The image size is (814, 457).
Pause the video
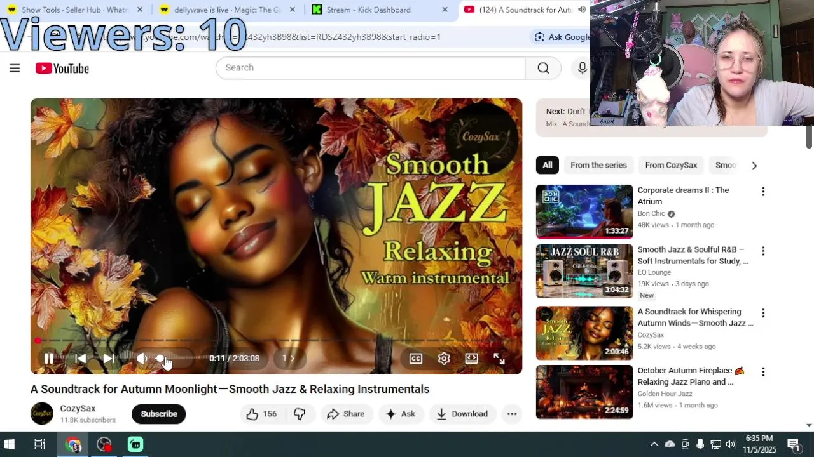pyautogui.click(x=49, y=358)
